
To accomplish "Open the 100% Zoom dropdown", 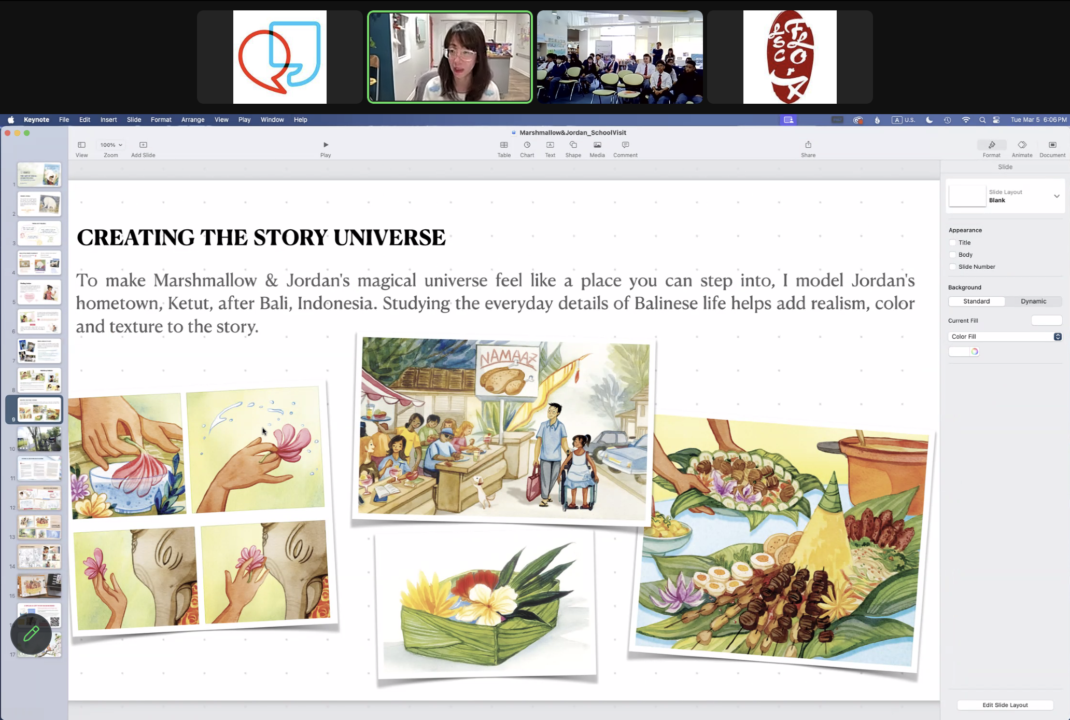I will pyautogui.click(x=111, y=145).
